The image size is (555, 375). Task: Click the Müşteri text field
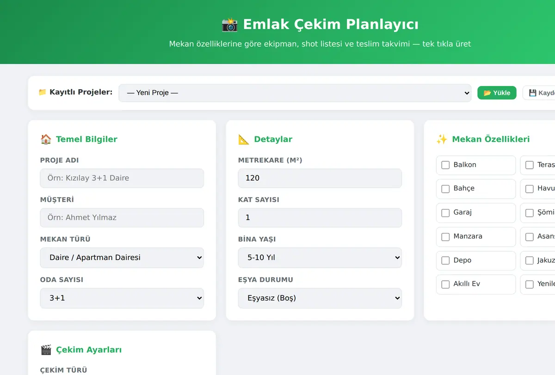pos(122,217)
